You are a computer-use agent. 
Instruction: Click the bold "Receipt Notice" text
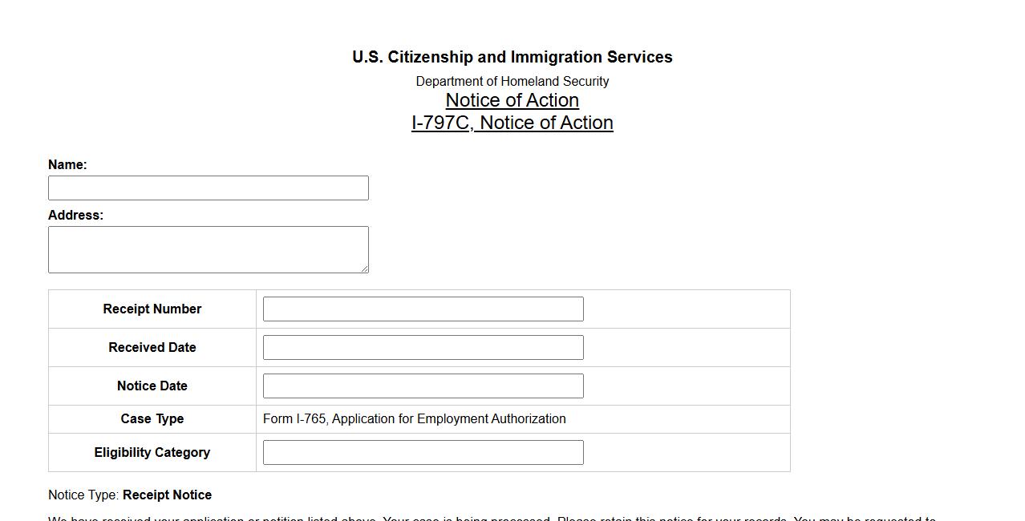coord(167,495)
